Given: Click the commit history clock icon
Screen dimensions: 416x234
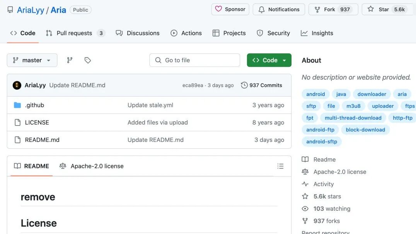Looking at the screenshot, I should click(x=244, y=85).
